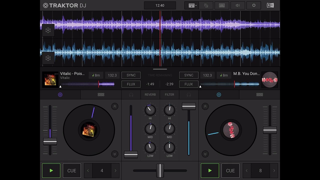This screenshot has height=180, width=320.
Task: Click the right channel volume fader handle
Action: tap(189, 106)
